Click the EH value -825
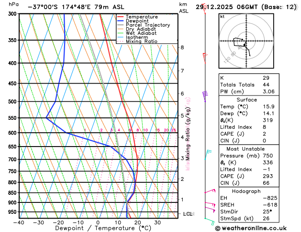The height and width of the screenshot is (232, 301). pyautogui.click(x=270, y=198)
